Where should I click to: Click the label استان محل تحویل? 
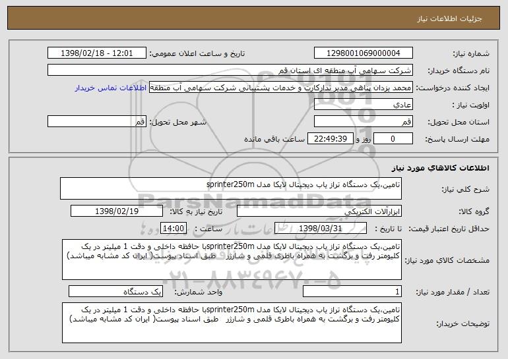pyautogui.click(x=459, y=123)
